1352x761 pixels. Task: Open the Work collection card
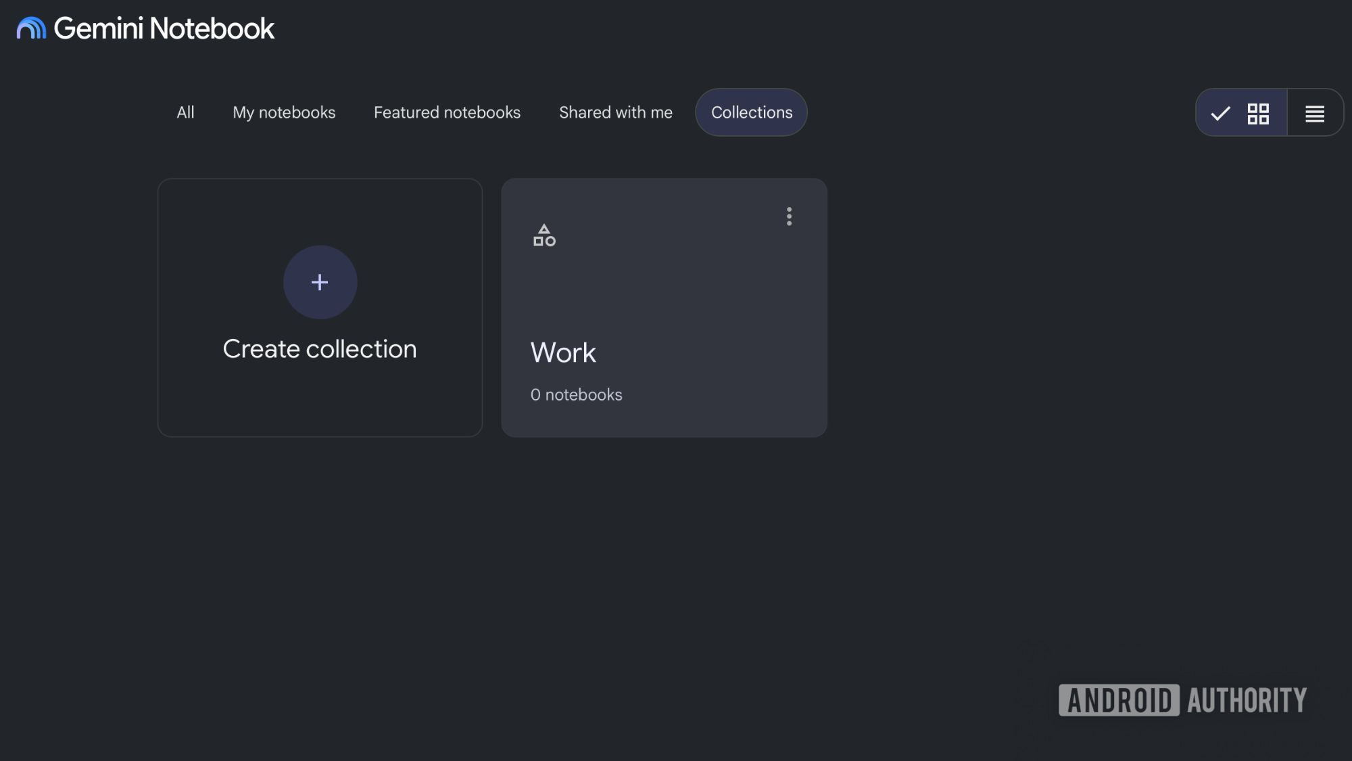pyautogui.click(x=664, y=308)
